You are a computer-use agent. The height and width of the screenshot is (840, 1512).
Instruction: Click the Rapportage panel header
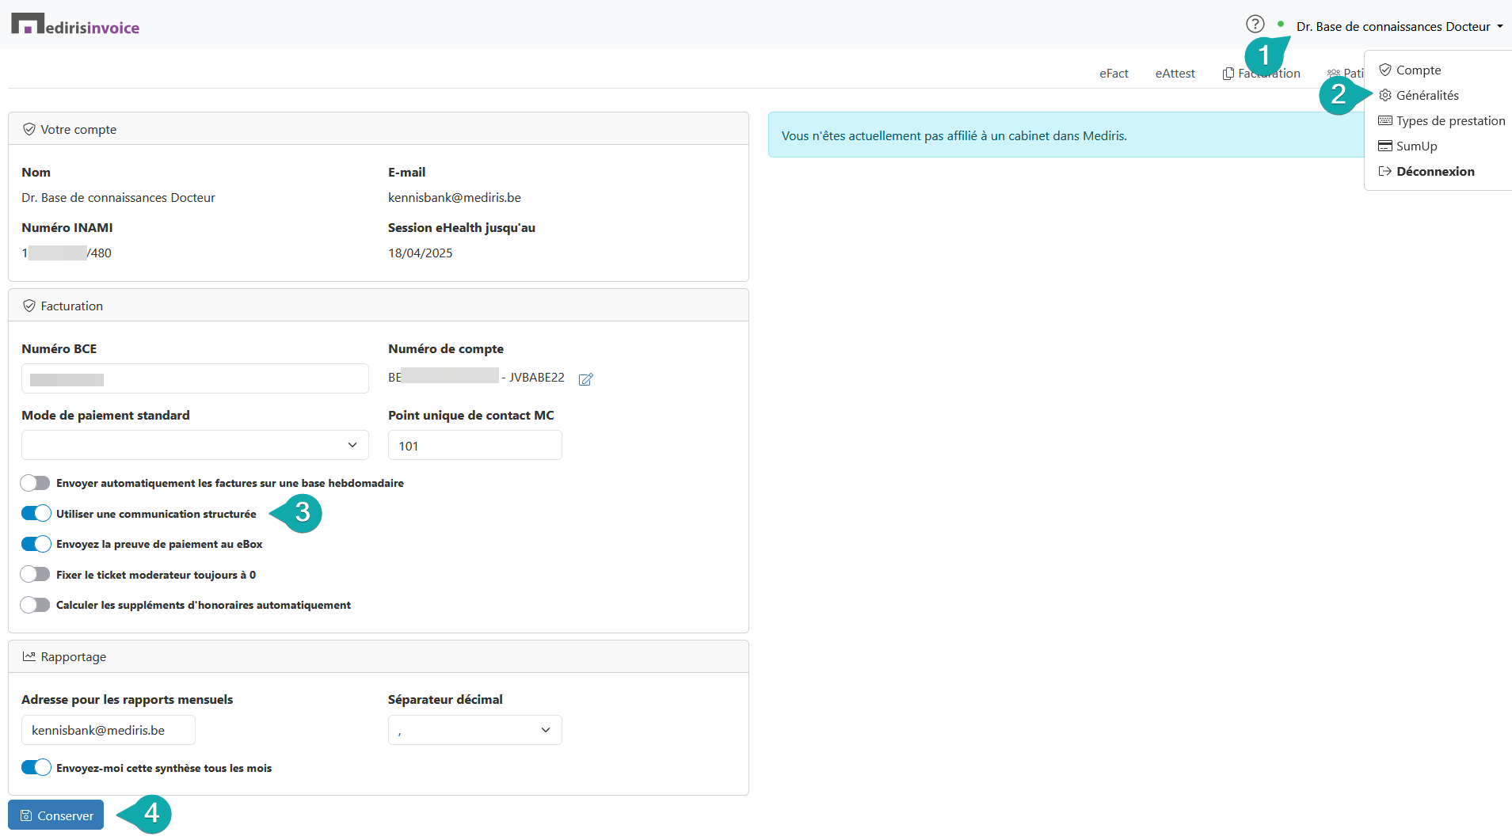pos(379,656)
